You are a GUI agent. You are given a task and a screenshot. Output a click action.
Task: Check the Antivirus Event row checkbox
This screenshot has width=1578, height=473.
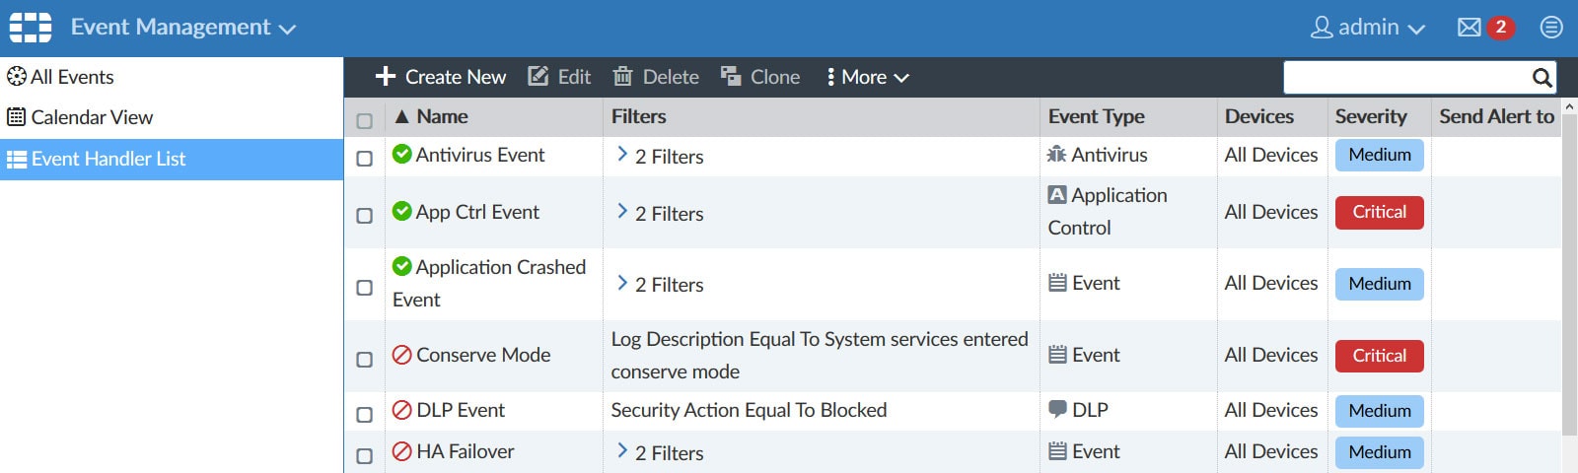coord(364,159)
